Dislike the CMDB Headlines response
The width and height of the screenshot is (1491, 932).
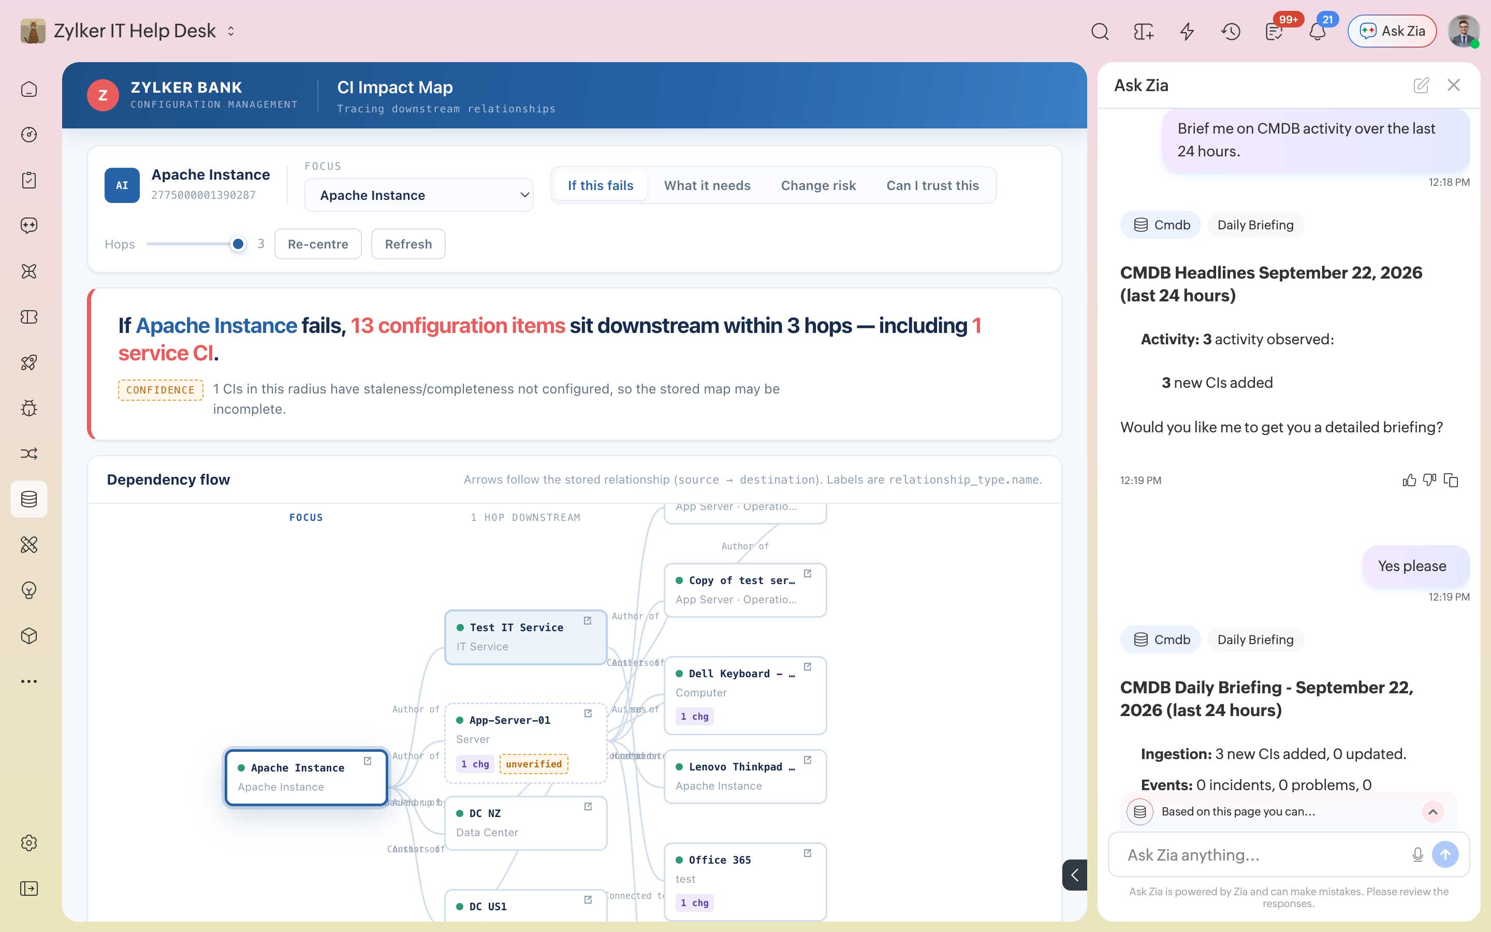[x=1429, y=480]
